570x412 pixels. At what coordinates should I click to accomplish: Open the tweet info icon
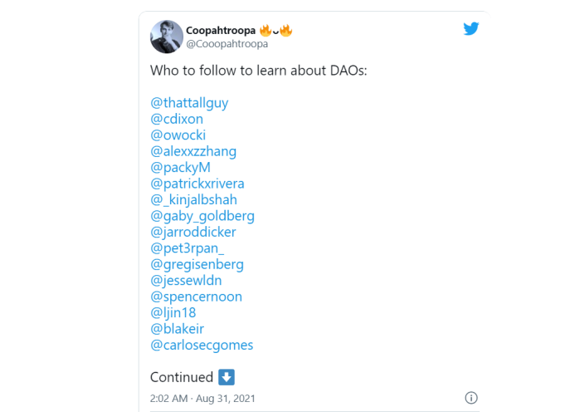click(471, 398)
